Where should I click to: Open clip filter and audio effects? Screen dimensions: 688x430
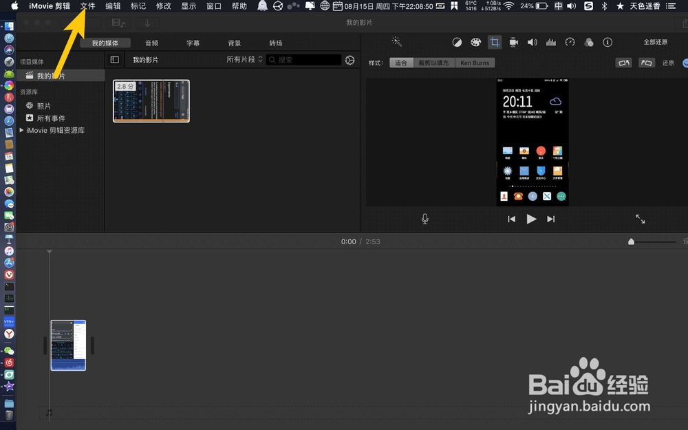(589, 42)
